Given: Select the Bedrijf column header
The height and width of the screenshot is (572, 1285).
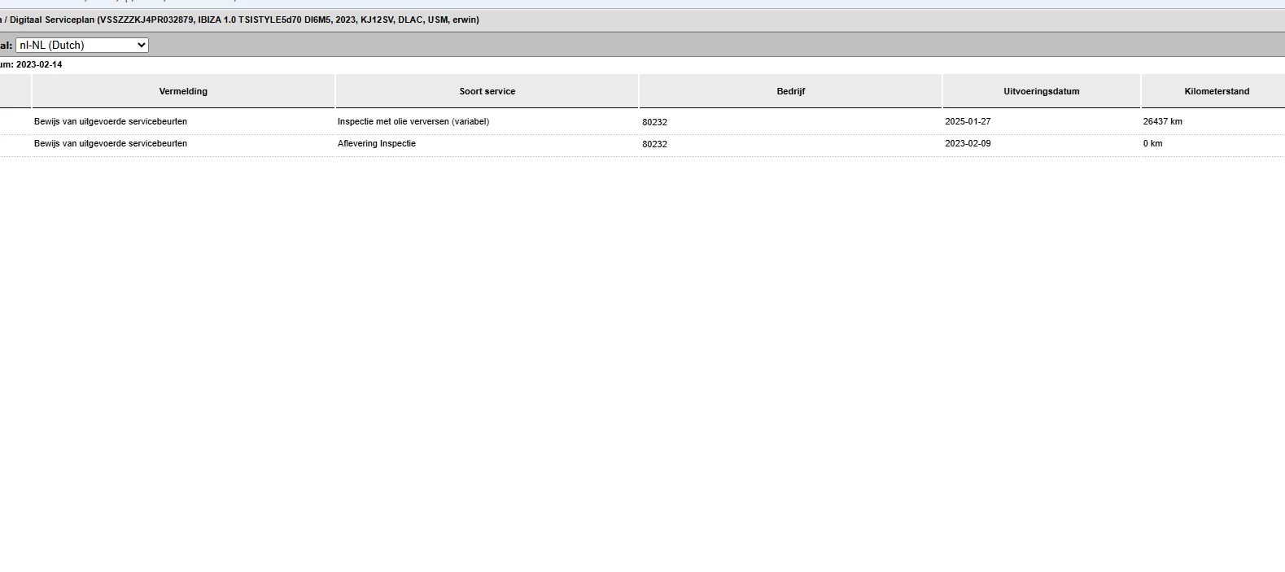Looking at the screenshot, I should (790, 91).
